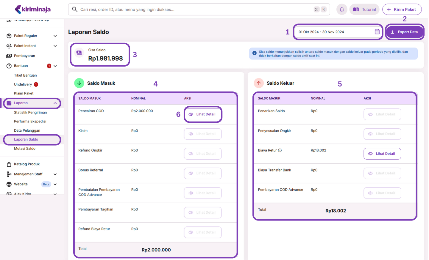Click the ⌘ K shortcut hint
This screenshot has width=429, height=260.
tap(320, 10)
